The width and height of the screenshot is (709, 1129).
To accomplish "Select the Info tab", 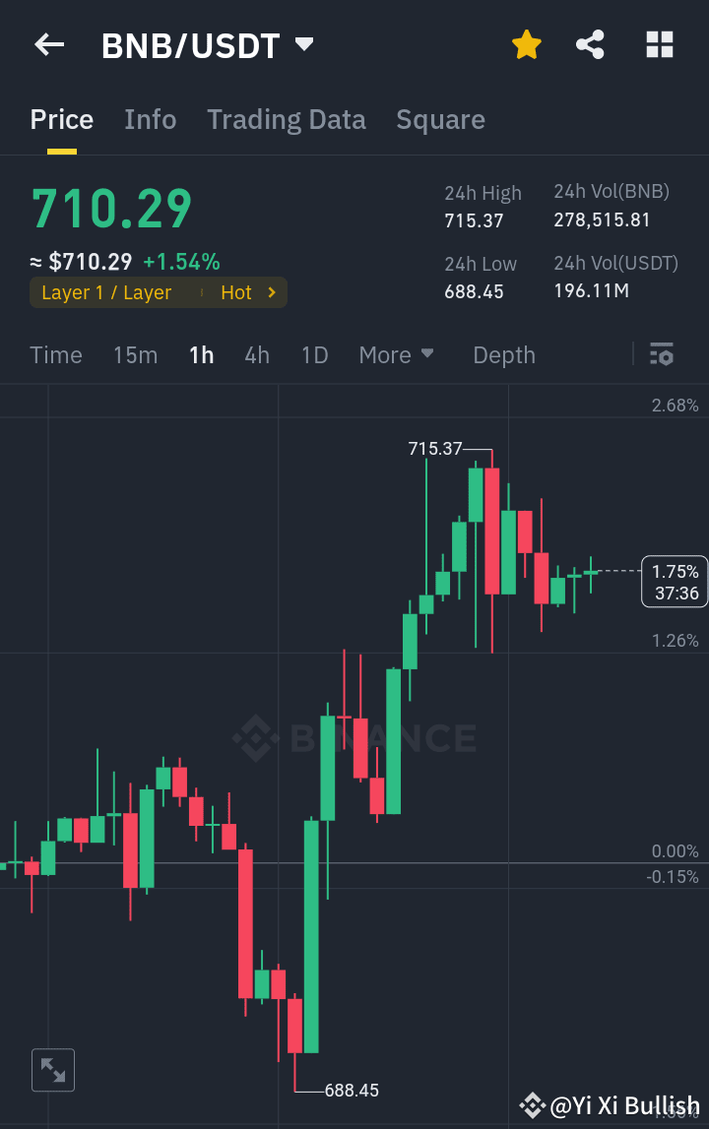I will (150, 119).
